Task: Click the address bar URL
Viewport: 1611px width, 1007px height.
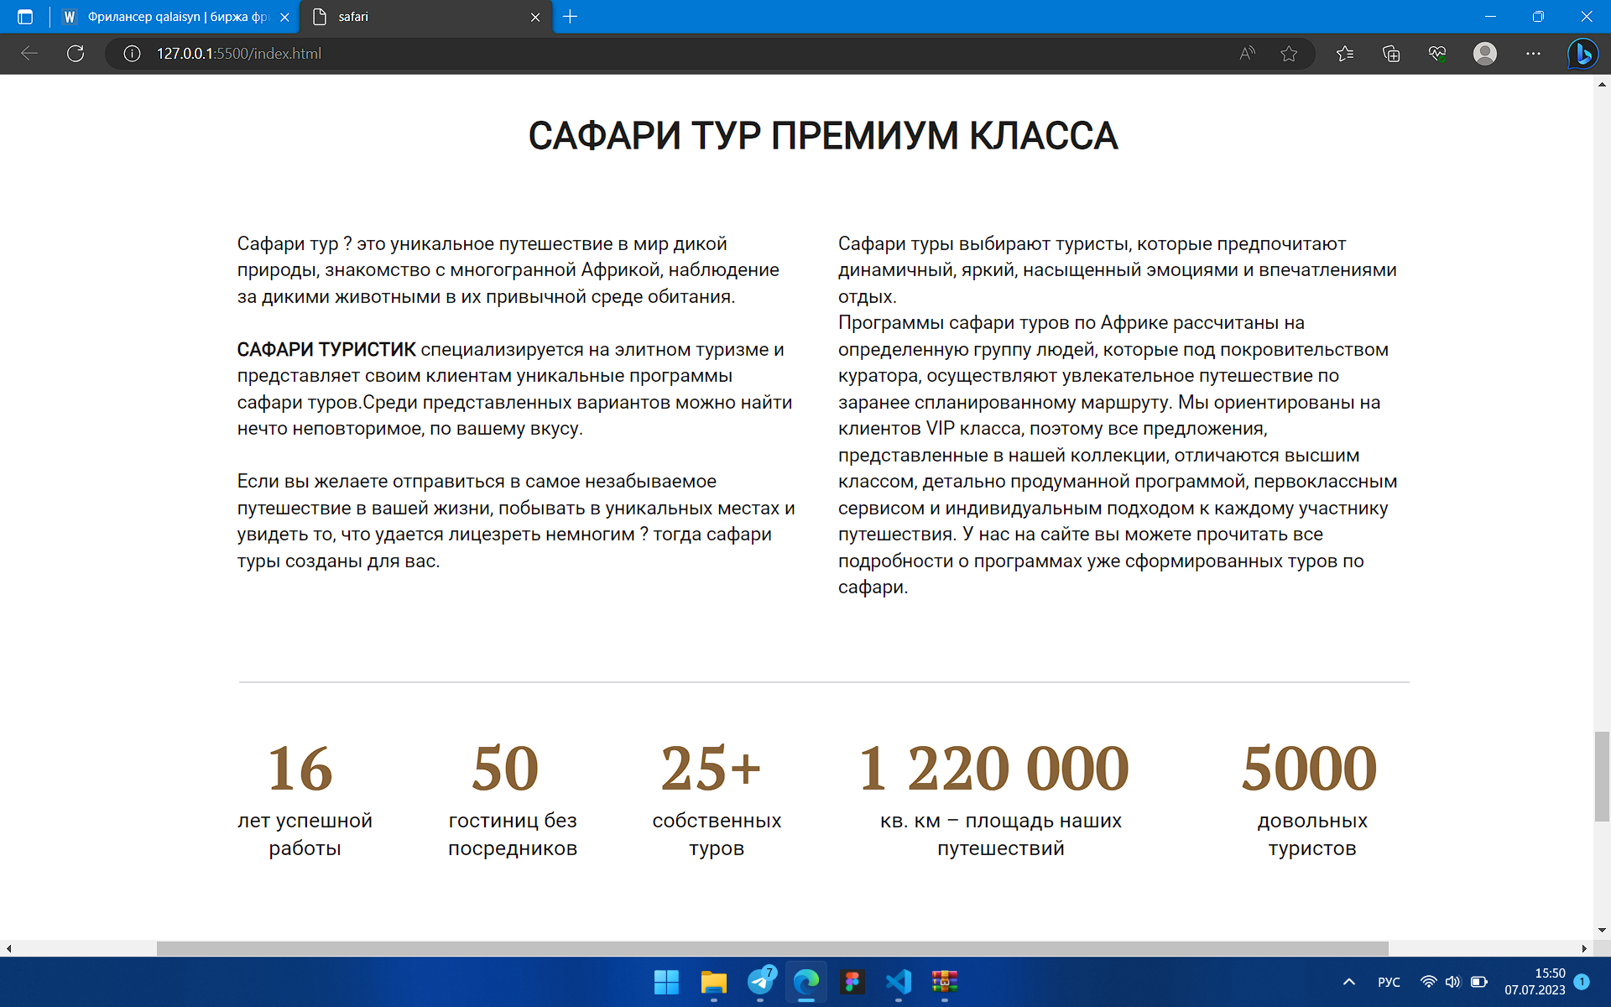Action: point(239,54)
